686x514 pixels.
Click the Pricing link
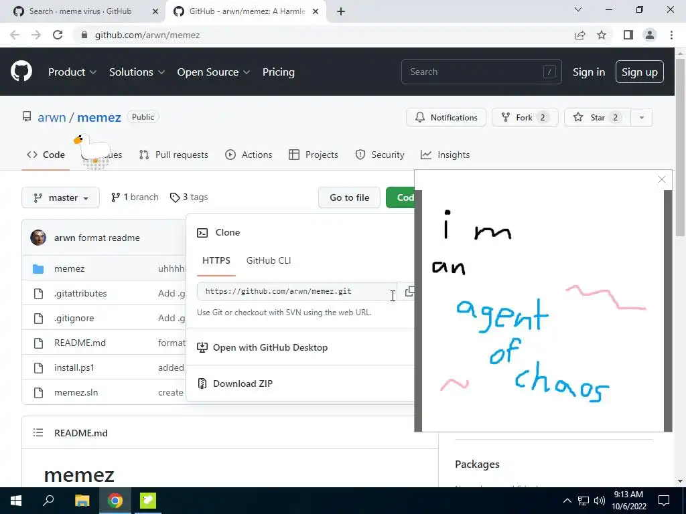(x=278, y=72)
